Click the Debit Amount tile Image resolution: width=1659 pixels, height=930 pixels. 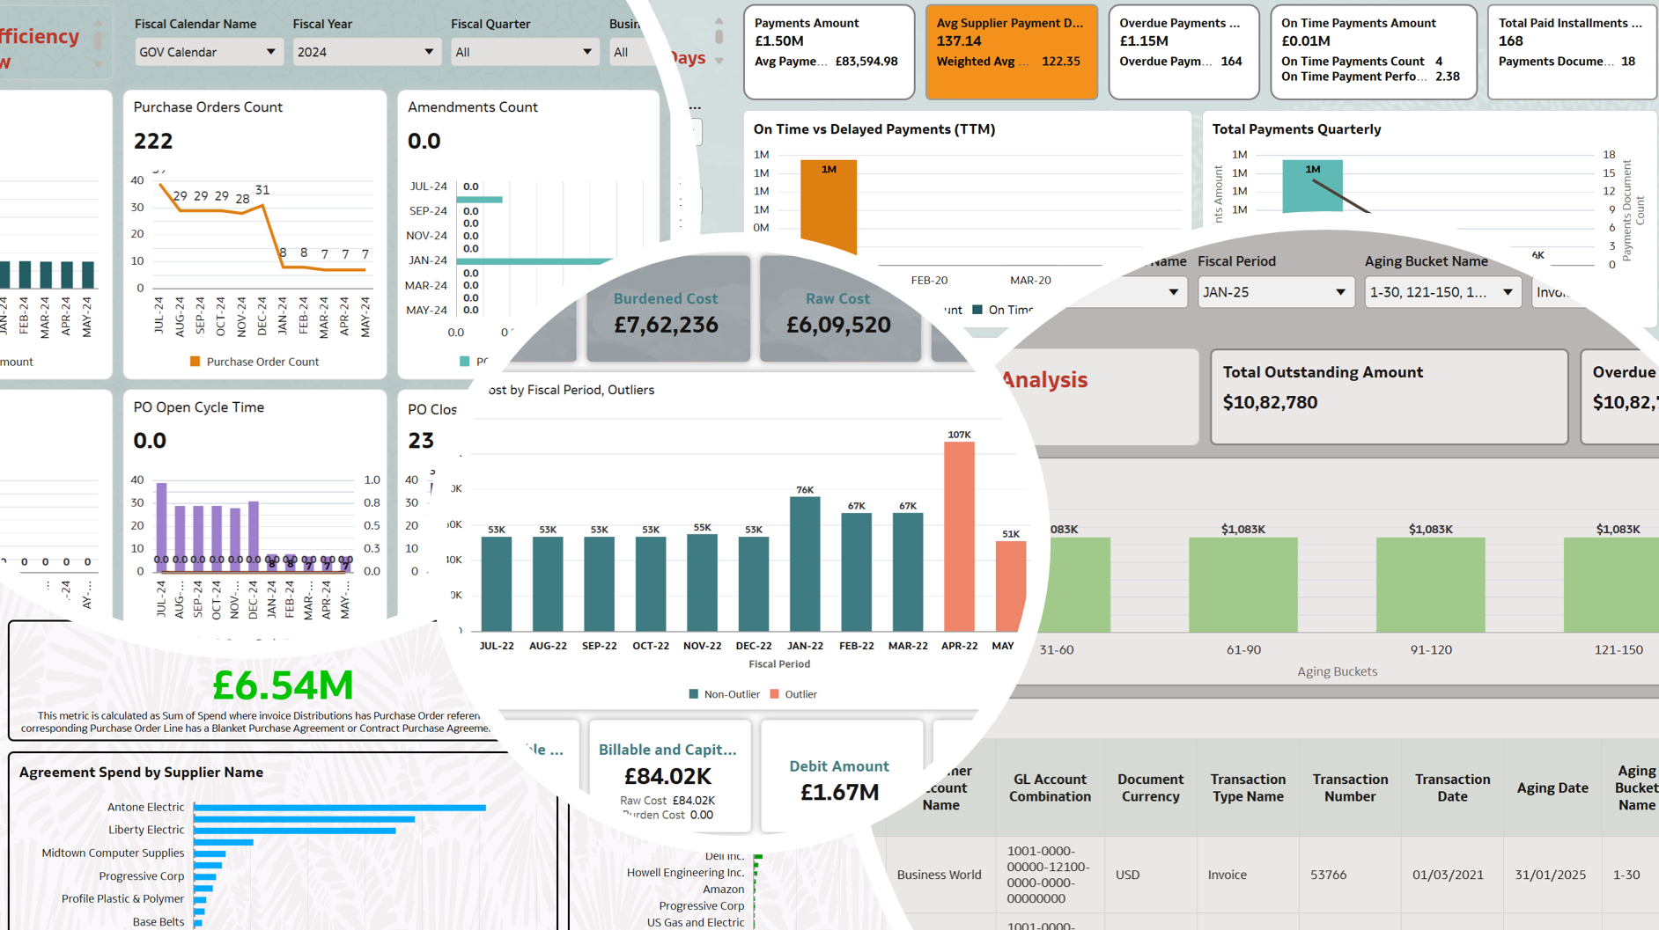[841, 776]
